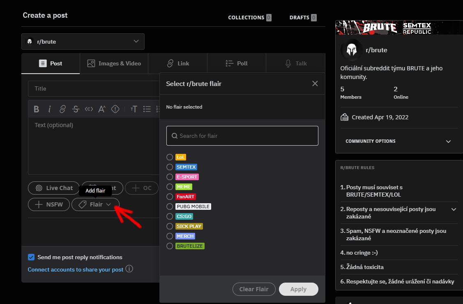Click the Search for flair field
The image size is (463, 304).
click(x=242, y=136)
